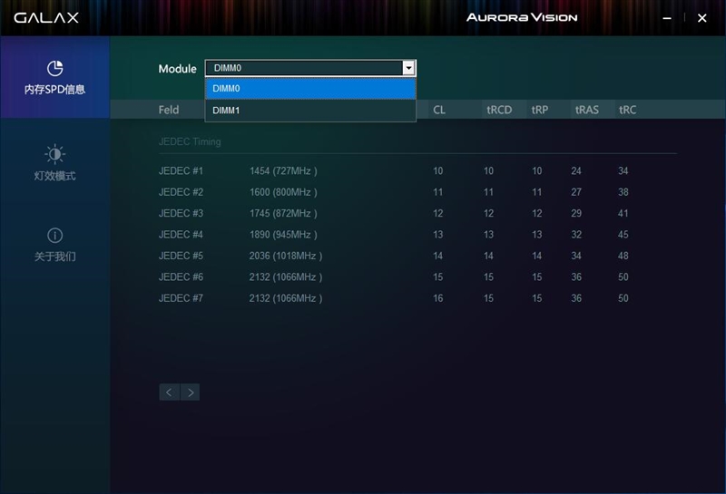Image resolution: width=726 pixels, height=494 pixels.
Task: Click the Aurora Vision title text
Action: 522,17
